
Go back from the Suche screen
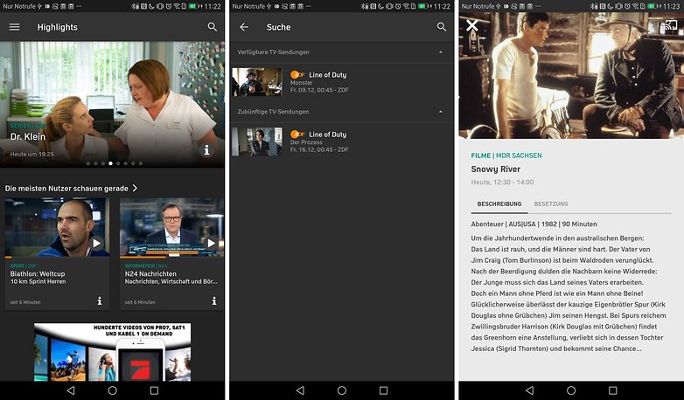click(244, 27)
